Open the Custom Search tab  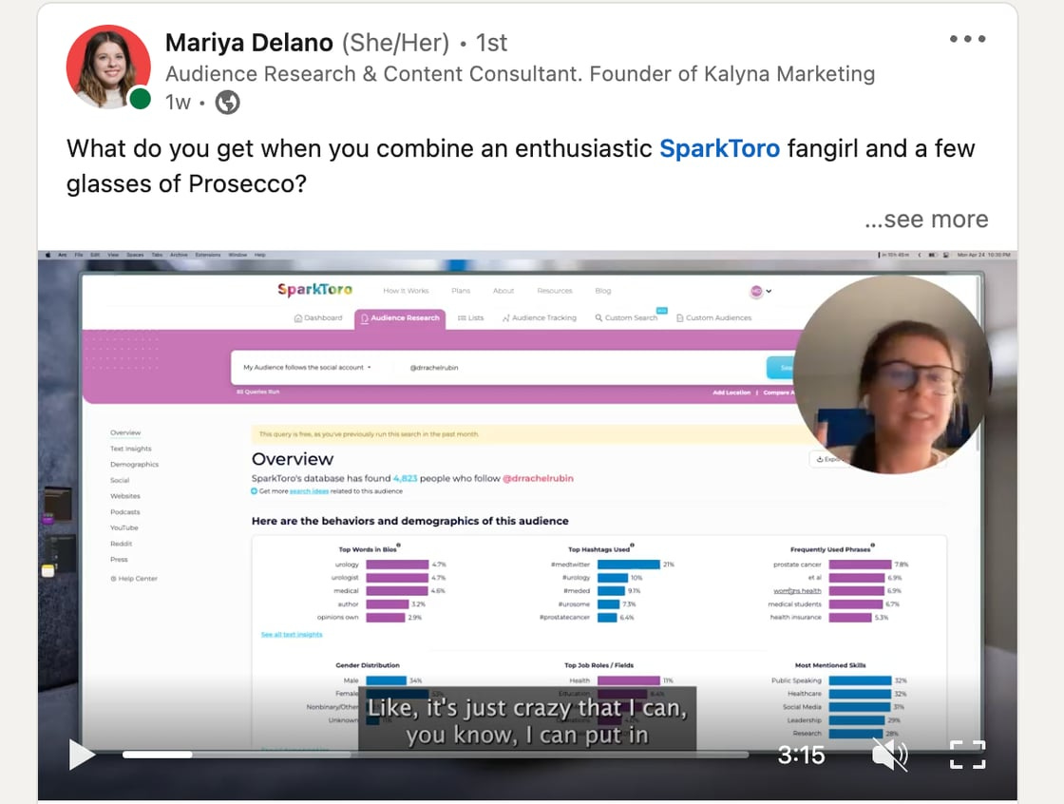(626, 317)
